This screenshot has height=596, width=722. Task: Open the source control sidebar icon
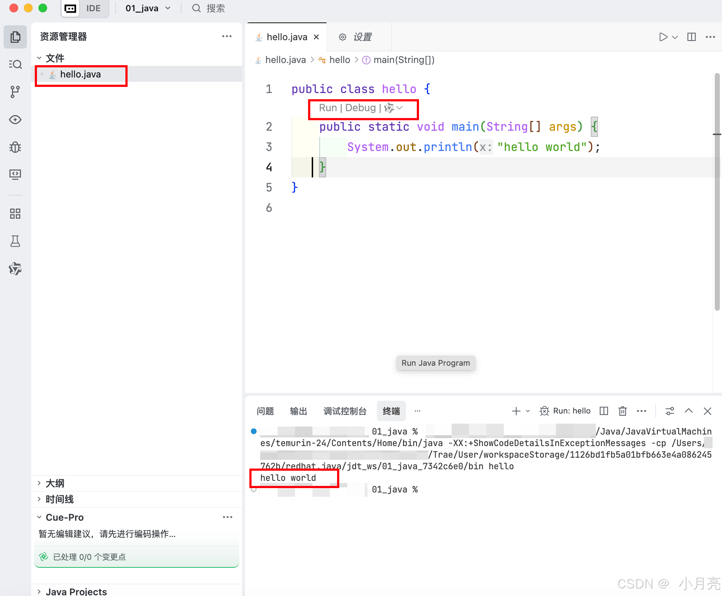pos(15,92)
